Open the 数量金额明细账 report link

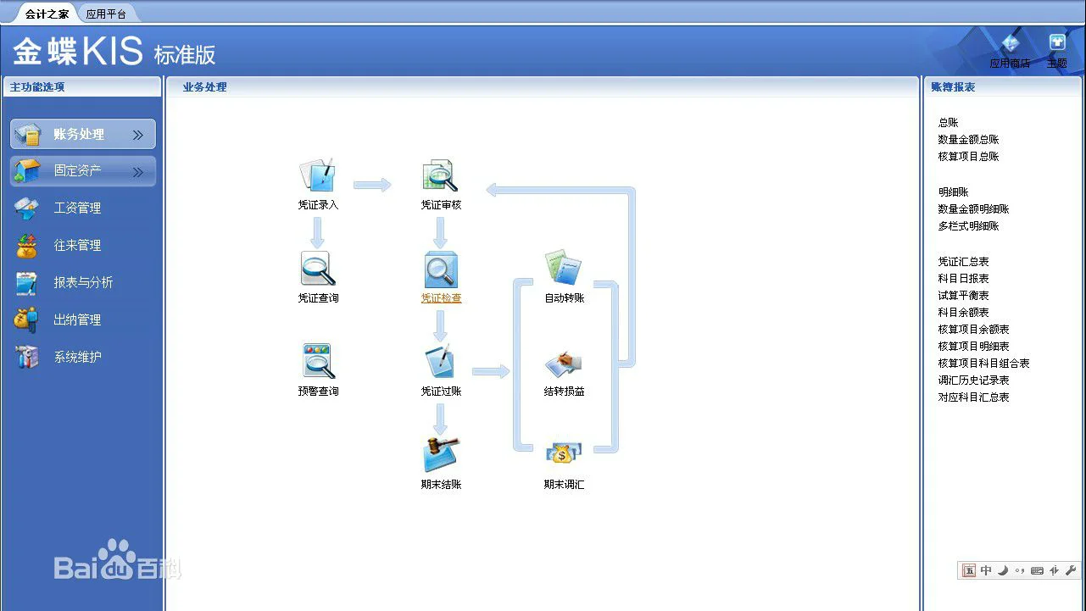[x=973, y=209]
